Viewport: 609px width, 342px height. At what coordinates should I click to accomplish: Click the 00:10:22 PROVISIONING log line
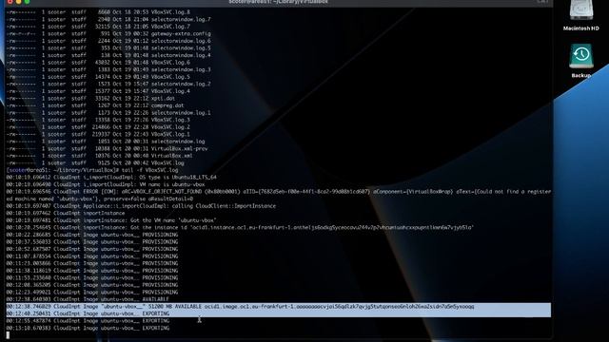pyautogui.click(x=91, y=235)
